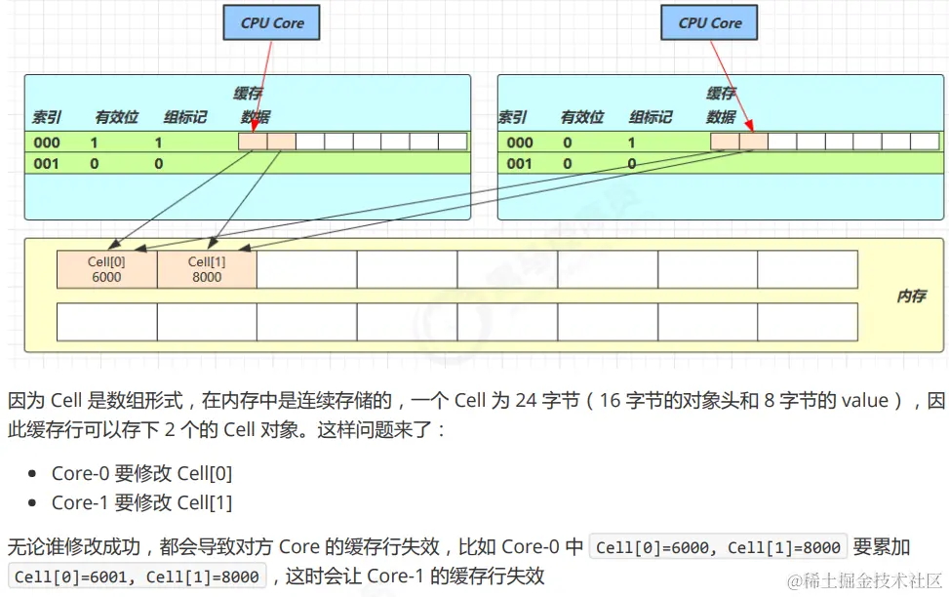949x597 pixels.
Task: Select the left CPU Core box
Action: (271, 22)
